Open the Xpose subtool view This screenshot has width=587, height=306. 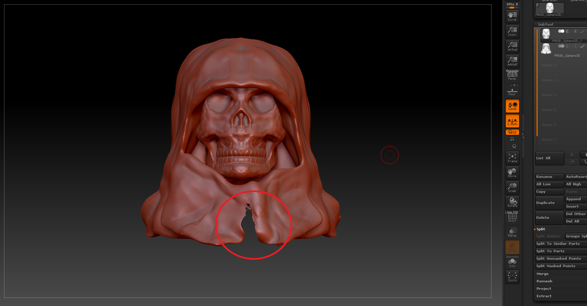pyautogui.click(x=512, y=277)
